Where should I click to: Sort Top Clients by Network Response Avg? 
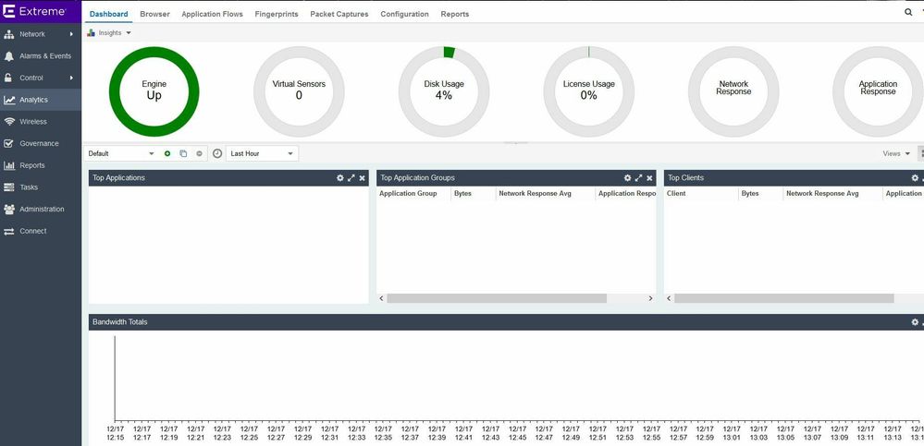[832, 194]
